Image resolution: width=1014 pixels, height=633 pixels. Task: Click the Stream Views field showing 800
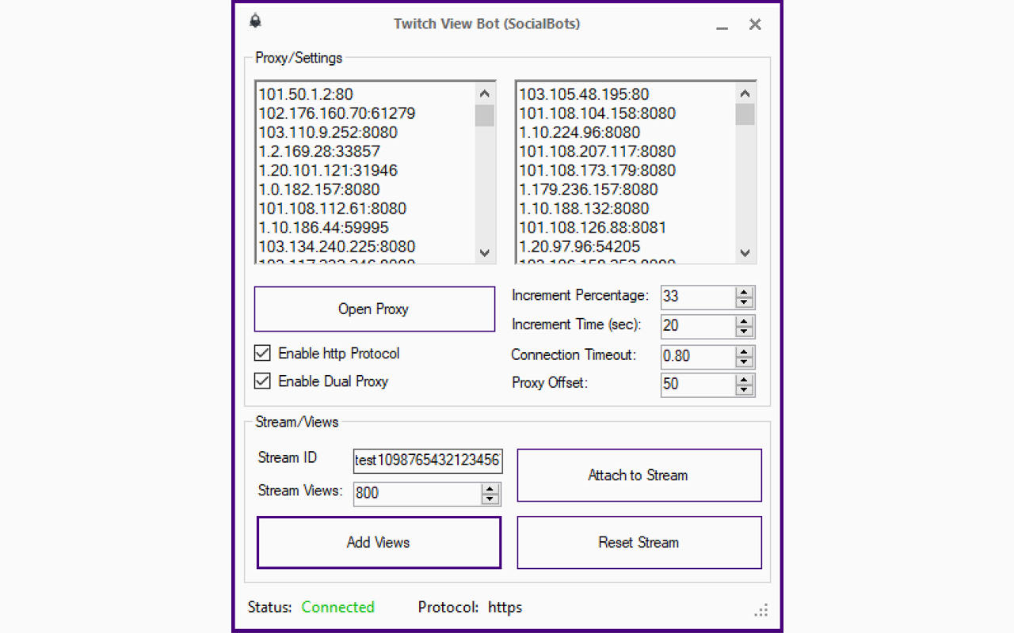click(x=417, y=493)
